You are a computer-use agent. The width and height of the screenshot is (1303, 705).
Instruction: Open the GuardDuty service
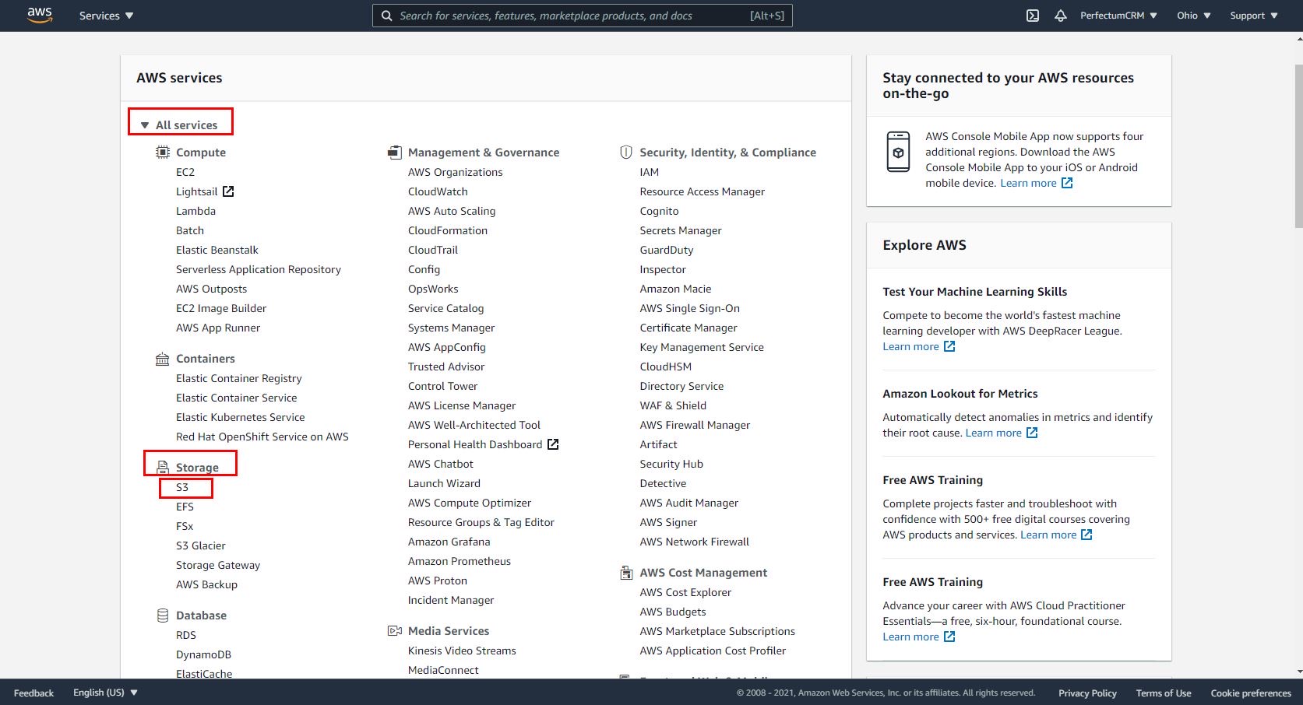pyautogui.click(x=667, y=250)
